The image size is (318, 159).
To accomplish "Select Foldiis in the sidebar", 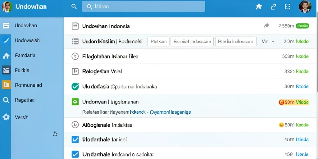I will coord(22,70).
